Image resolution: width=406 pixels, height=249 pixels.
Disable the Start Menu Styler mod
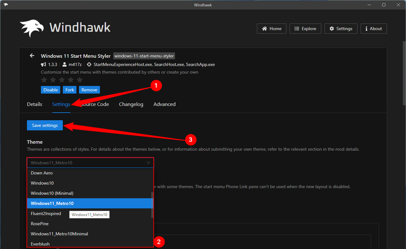coord(51,90)
